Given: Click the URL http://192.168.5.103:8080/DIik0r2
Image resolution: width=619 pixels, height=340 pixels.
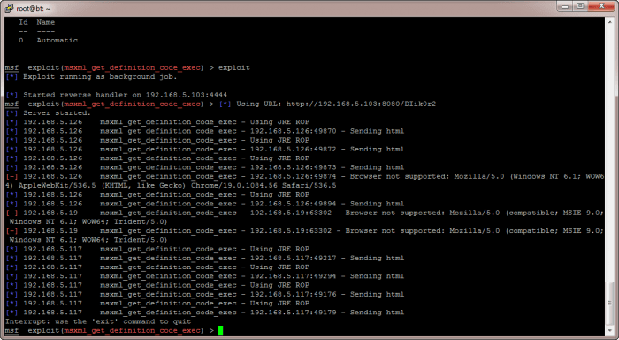Looking at the screenshot, I should [x=361, y=104].
